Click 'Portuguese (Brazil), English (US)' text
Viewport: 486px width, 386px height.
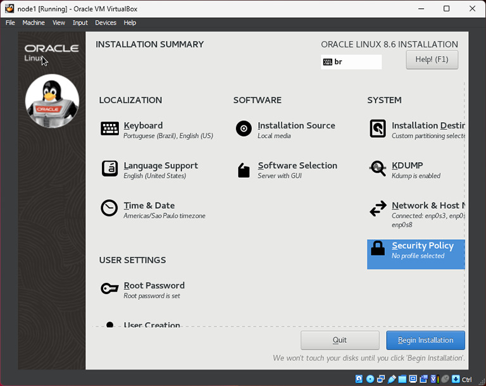tap(168, 136)
